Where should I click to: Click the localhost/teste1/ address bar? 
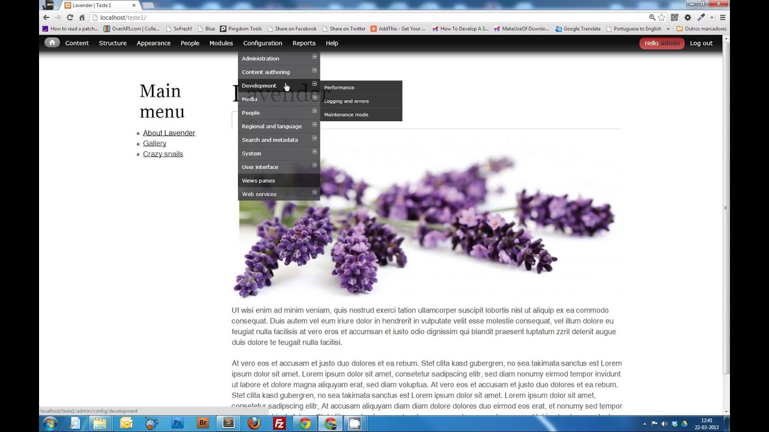pos(368,17)
